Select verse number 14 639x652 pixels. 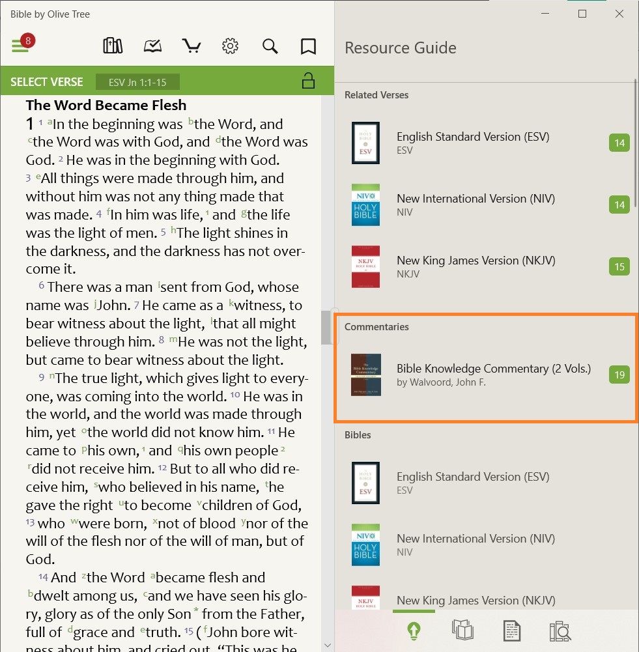coord(43,576)
